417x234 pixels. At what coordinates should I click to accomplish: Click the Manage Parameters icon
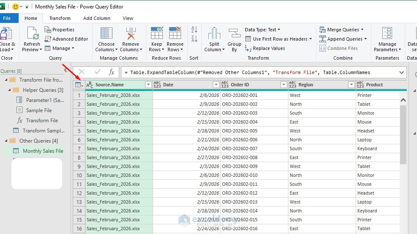[387, 33]
